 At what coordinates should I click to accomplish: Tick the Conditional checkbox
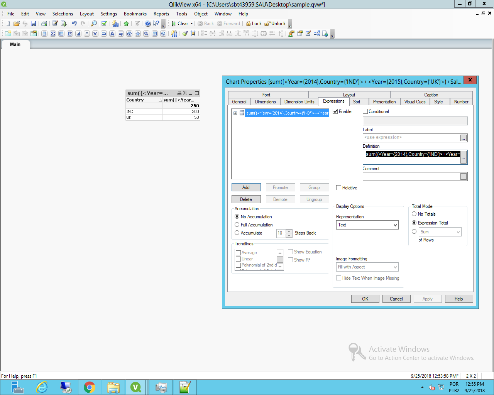(x=365, y=111)
